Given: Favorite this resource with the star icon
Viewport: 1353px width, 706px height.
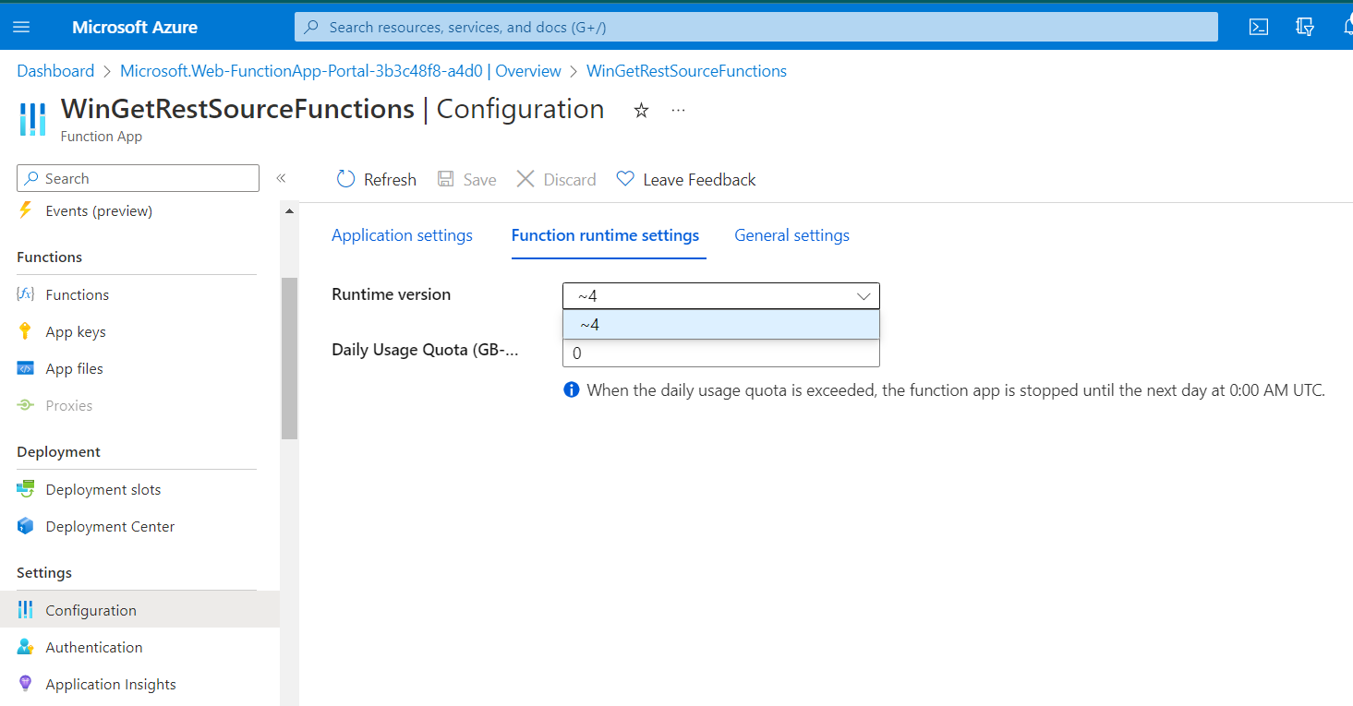Looking at the screenshot, I should pos(641,111).
